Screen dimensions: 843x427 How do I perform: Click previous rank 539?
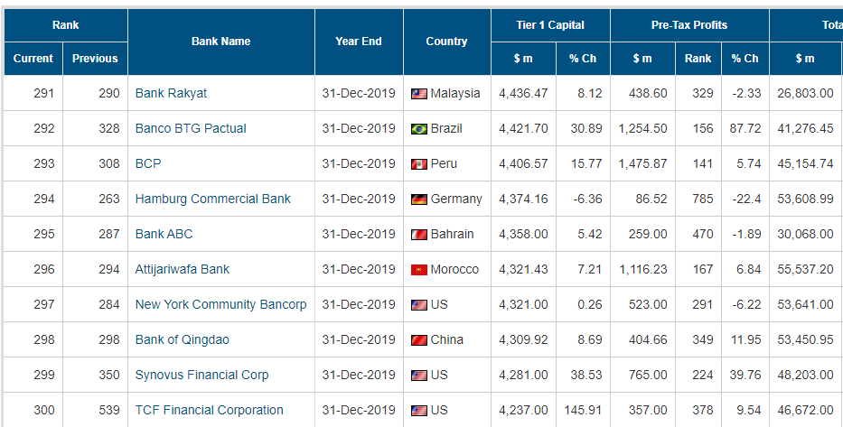[109, 410]
